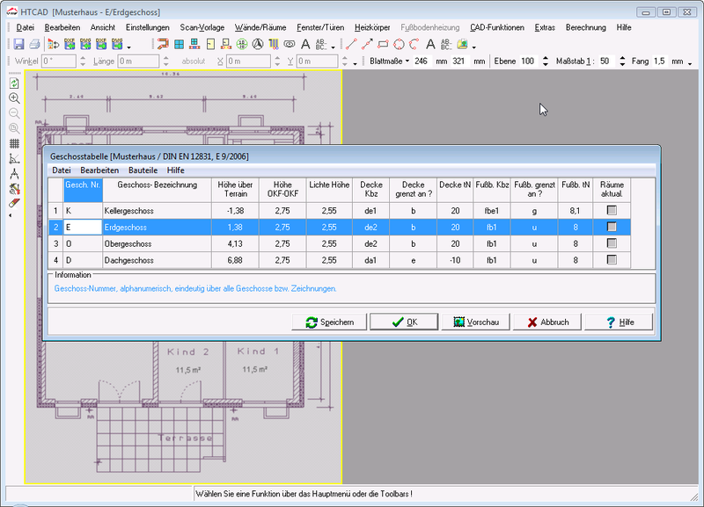
Task: Click the refresh drawing icon in left sidebar
Action: pyautogui.click(x=14, y=83)
